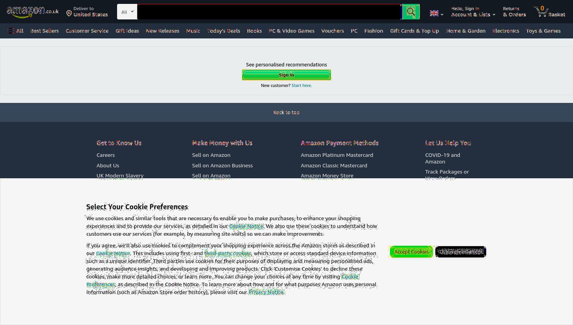Viewport: 573px width, 325px height.
Task: Select Gift Ideas in nav bar
Action: (x=127, y=31)
